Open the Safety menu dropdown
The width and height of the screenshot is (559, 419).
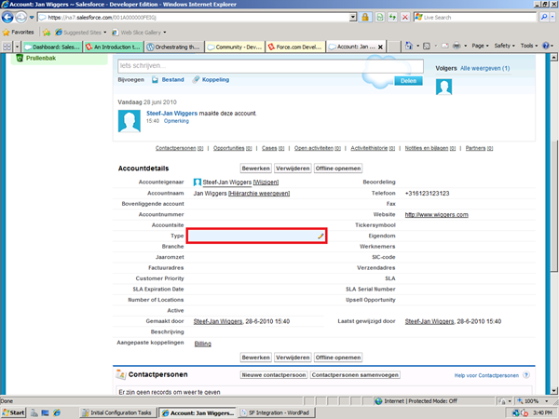click(504, 46)
